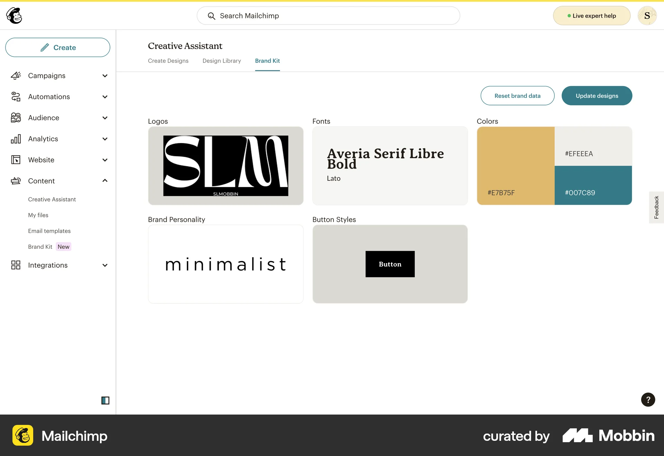The image size is (664, 456).
Task: Click the Integrations navigation icon
Action: point(16,265)
